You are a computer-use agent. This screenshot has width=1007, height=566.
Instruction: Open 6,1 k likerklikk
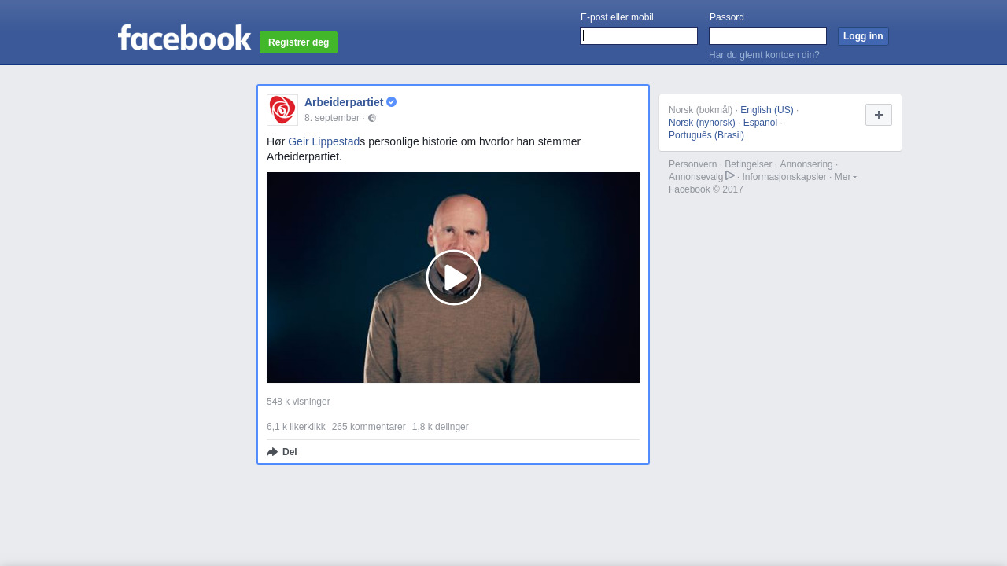pyautogui.click(x=296, y=427)
